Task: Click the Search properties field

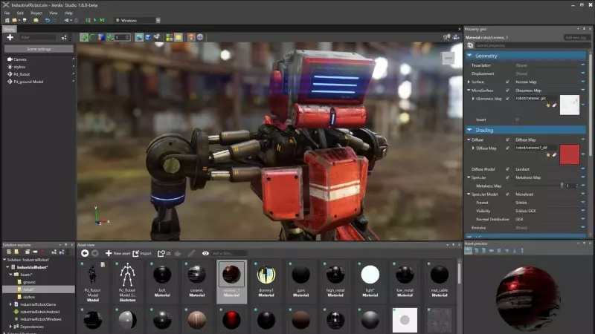Action: tap(533, 45)
